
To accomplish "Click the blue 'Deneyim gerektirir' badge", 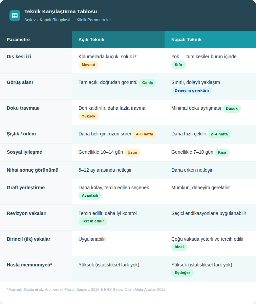I will click(192, 91).
